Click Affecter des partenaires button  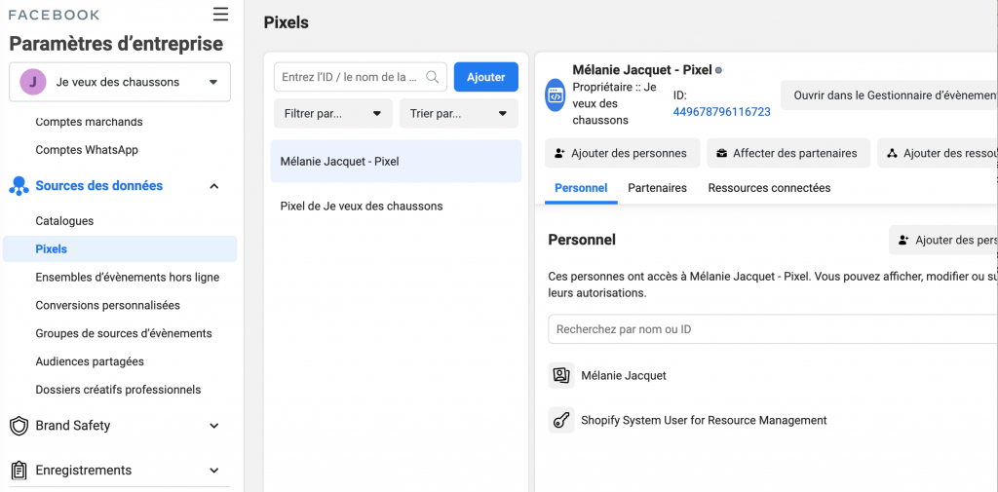click(x=787, y=153)
